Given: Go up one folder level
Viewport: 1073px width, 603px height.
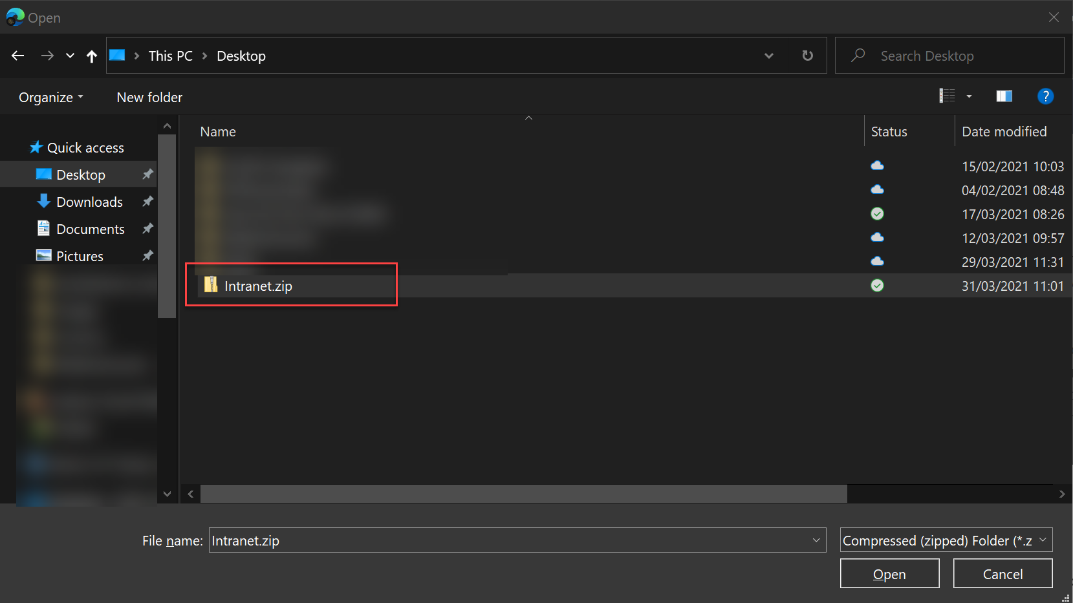Looking at the screenshot, I should point(92,56).
